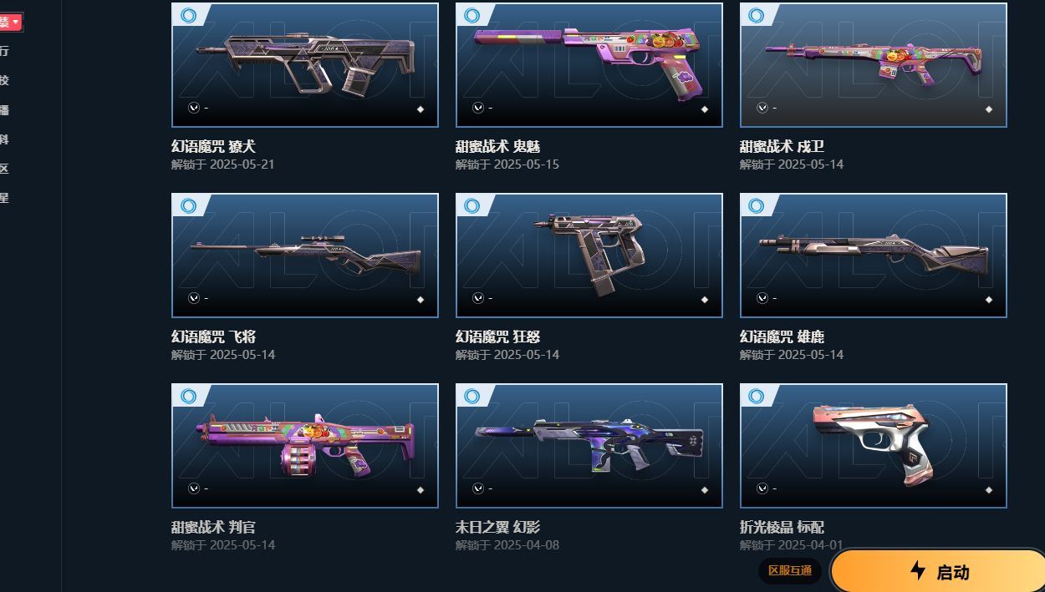Click the lightning bolt icon on 启动 button

click(x=918, y=571)
